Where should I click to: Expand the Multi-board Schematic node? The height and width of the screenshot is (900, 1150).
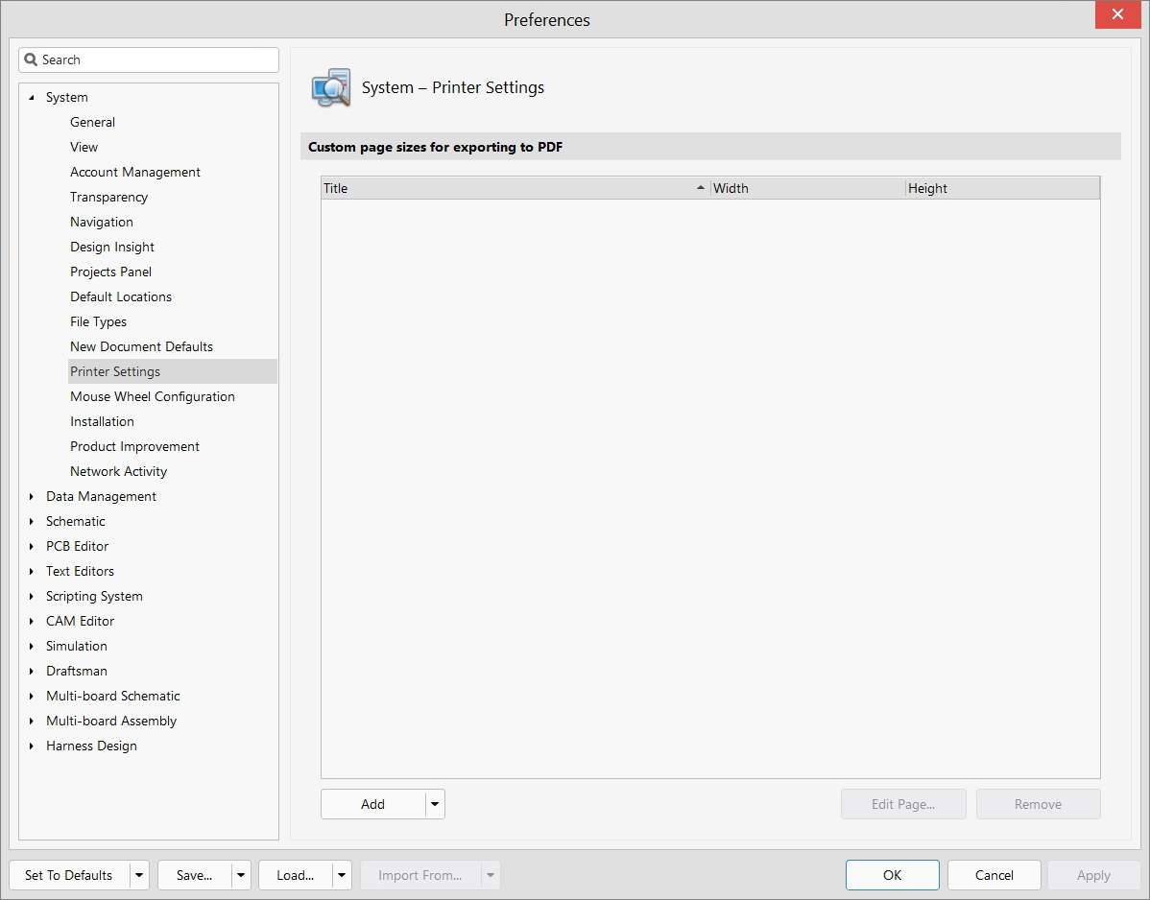pyautogui.click(x=32, y=696)
